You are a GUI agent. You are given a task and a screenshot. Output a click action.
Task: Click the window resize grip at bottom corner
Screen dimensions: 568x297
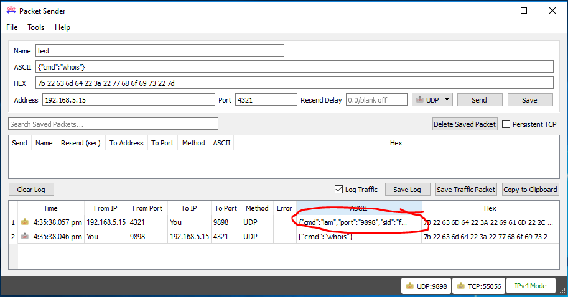coord(562,291)
